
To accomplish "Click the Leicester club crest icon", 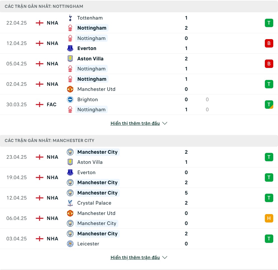I will (x=70, y=244).
